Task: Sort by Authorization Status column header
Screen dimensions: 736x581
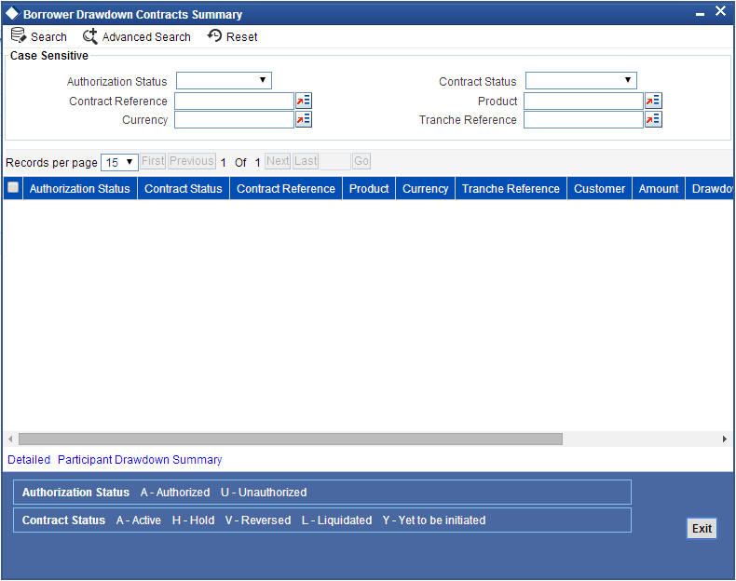Action: pyautogui.click(x=80, y=188)
